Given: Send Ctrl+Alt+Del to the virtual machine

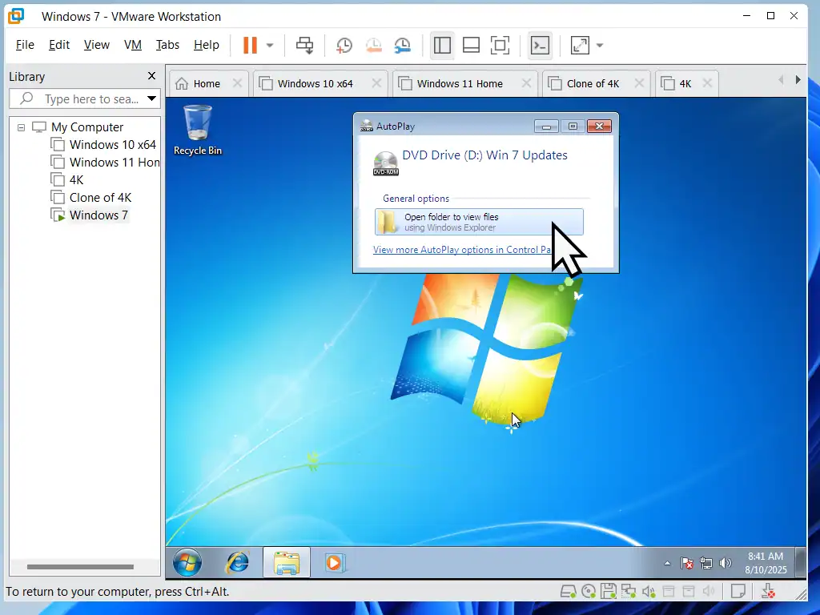Looking at the screenshot, I should [304, 45].
